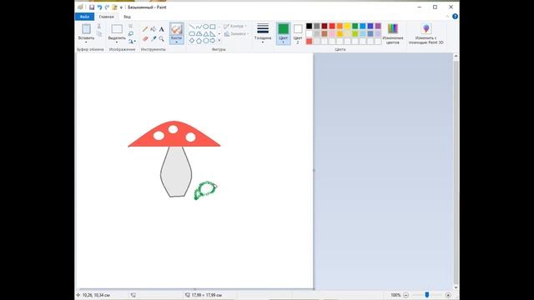
Task: Open the Thickness (Толщина) size dropdown
Action: tap(263, 33)
